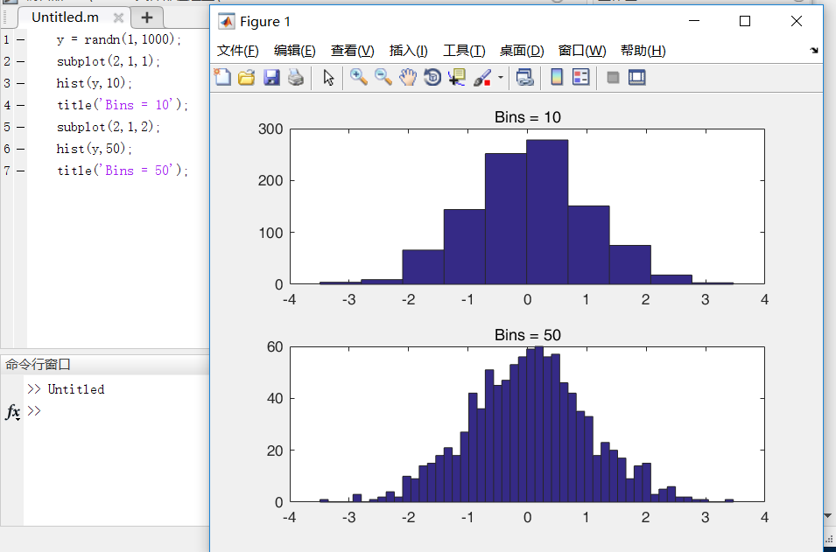Select the Zoom Out tool

[383, 77]
